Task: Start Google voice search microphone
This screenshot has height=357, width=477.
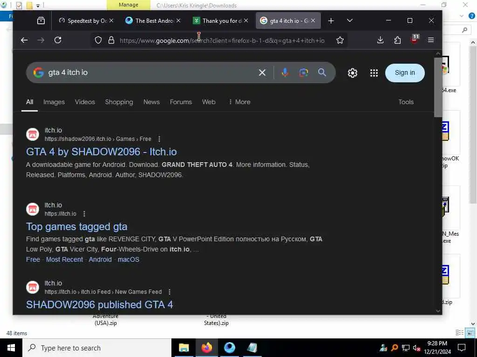Action: (x=285, y=73)
